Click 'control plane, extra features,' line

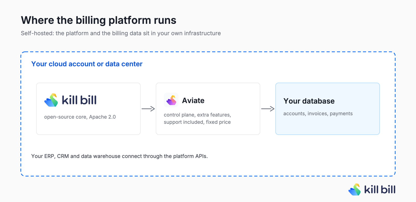click(197, 115)
